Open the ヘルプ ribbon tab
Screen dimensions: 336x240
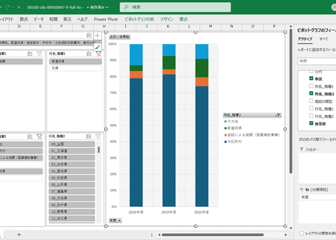pos(82,19)
